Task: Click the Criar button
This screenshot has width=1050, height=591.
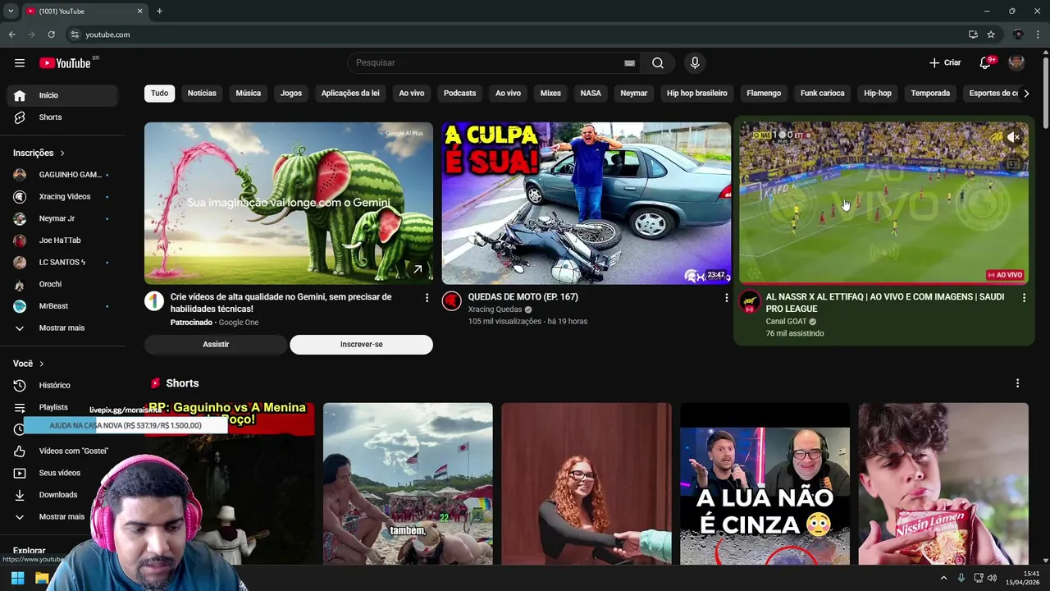Action: tap(945, 63)
